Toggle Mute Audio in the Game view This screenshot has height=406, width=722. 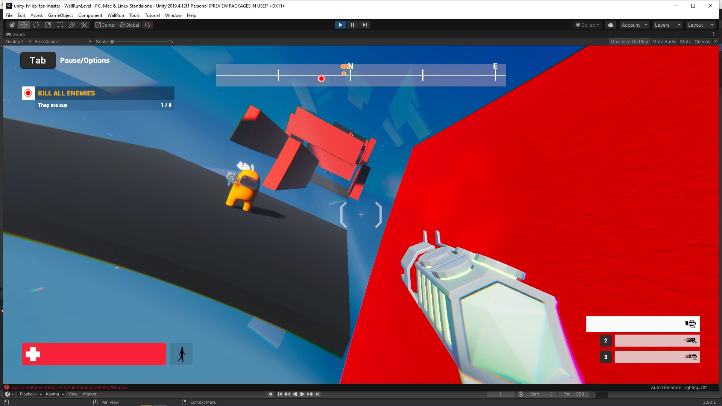(664, 42)
